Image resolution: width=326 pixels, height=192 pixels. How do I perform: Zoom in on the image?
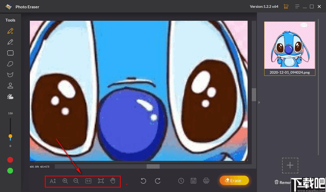[x=65, y=181]
